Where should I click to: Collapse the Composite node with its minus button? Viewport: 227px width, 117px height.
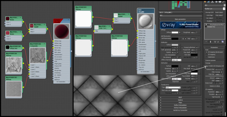click(x=45, y=44)
